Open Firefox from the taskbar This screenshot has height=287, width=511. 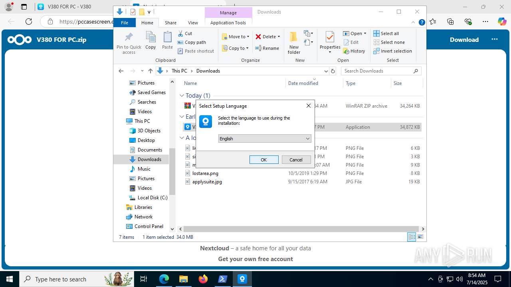tap(203, 279)
